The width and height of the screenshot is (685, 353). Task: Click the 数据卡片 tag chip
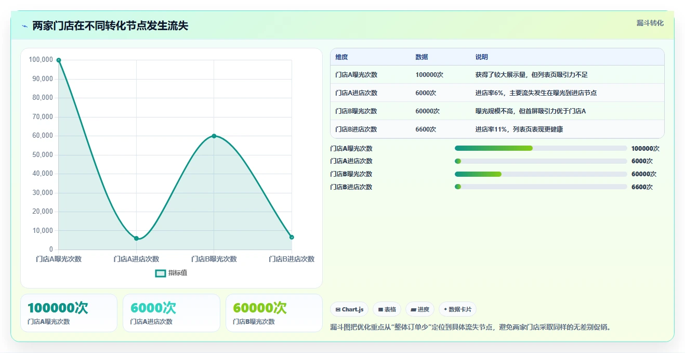pyautogui.click(x=457, y=309)
